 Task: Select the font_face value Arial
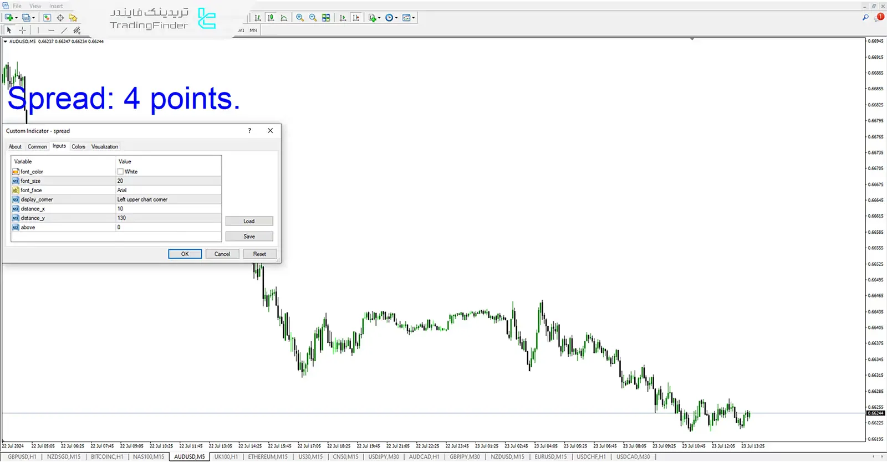[x=169, y=190]
